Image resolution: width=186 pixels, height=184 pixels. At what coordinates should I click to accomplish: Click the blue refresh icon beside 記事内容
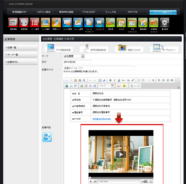(47, 137)
